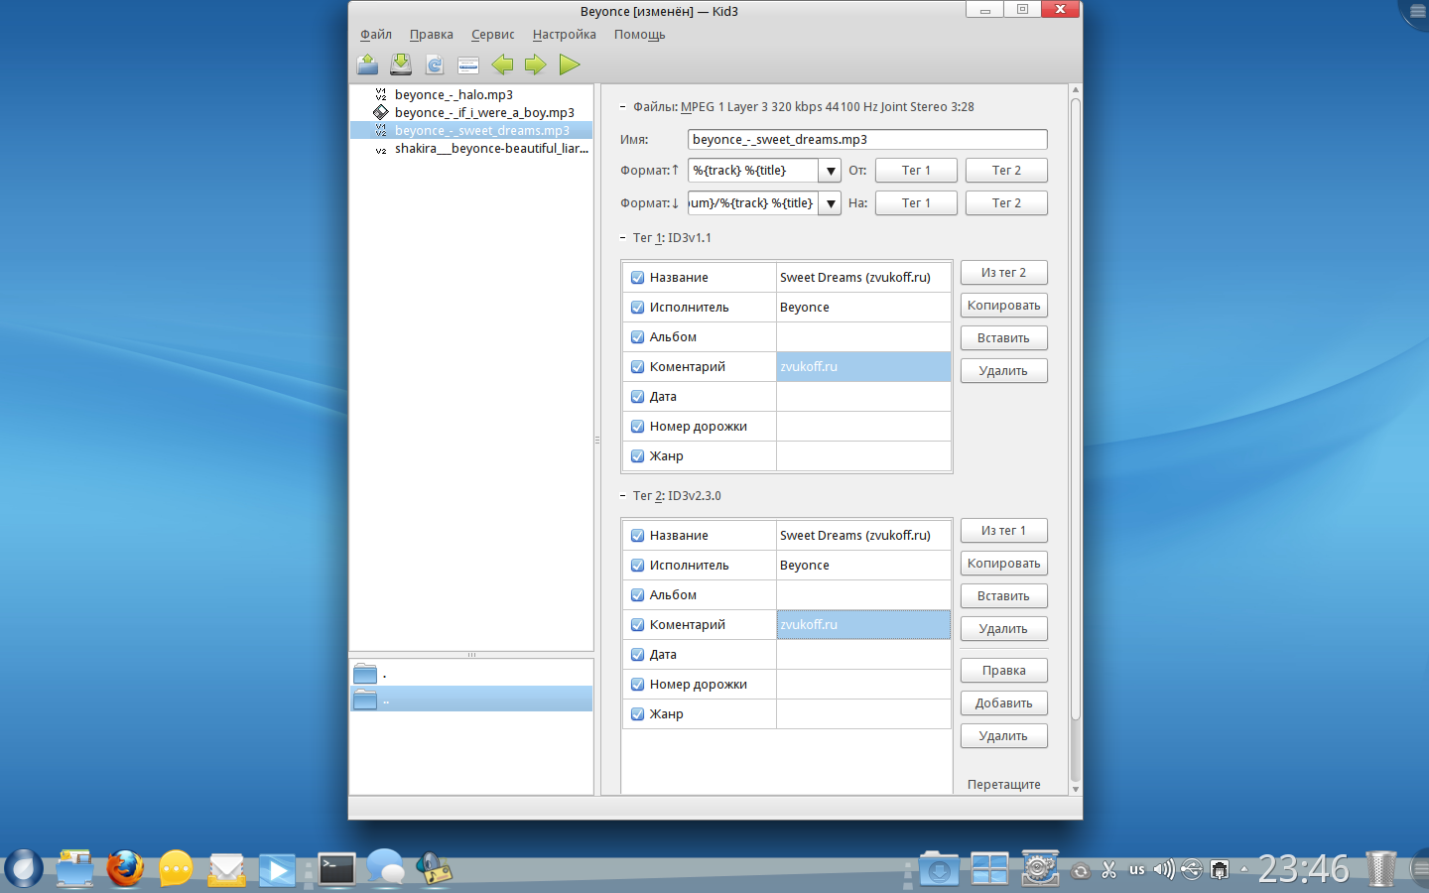Viewport: 1429px width, 893px height.
Task: Uncheck Название checkbox in Tag 1
Action: point(638,278)
